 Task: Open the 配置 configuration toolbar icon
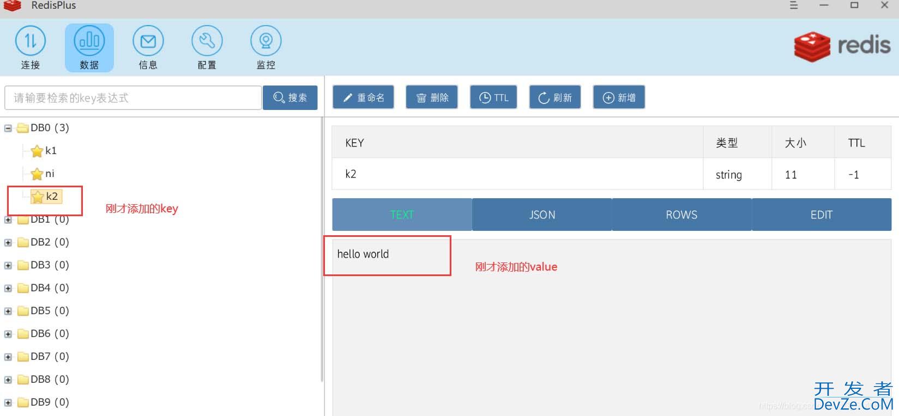point(207,48)
